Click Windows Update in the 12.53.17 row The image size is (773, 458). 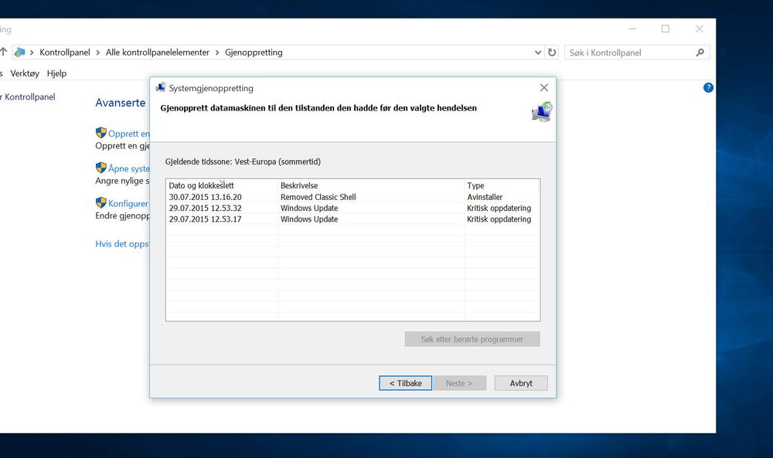309,219
